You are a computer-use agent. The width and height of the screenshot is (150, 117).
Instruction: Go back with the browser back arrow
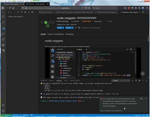pyautogui.click(x=3, y=8)
